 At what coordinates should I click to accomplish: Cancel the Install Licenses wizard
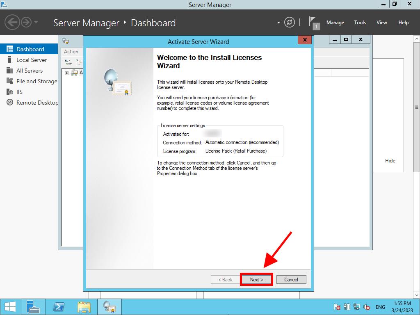[x=291, y=280]
